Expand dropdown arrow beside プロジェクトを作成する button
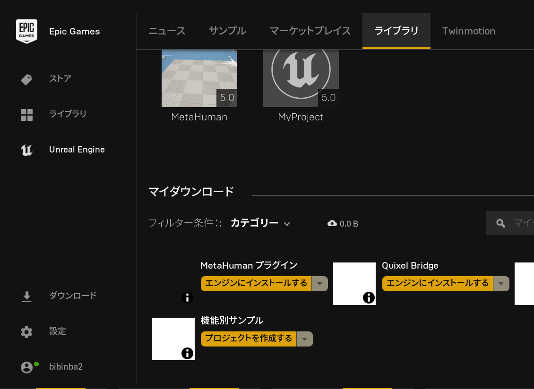 pos(304,339)
